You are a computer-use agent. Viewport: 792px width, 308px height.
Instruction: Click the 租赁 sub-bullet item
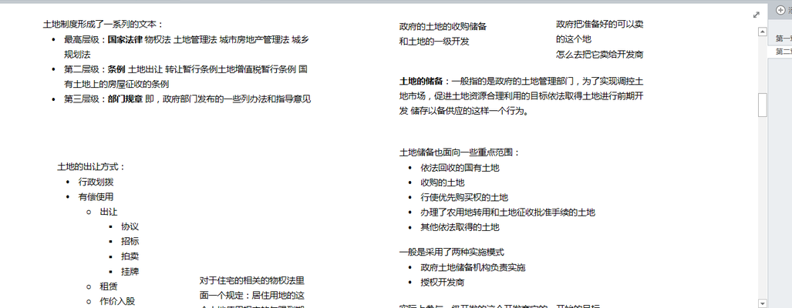(109, 286)
